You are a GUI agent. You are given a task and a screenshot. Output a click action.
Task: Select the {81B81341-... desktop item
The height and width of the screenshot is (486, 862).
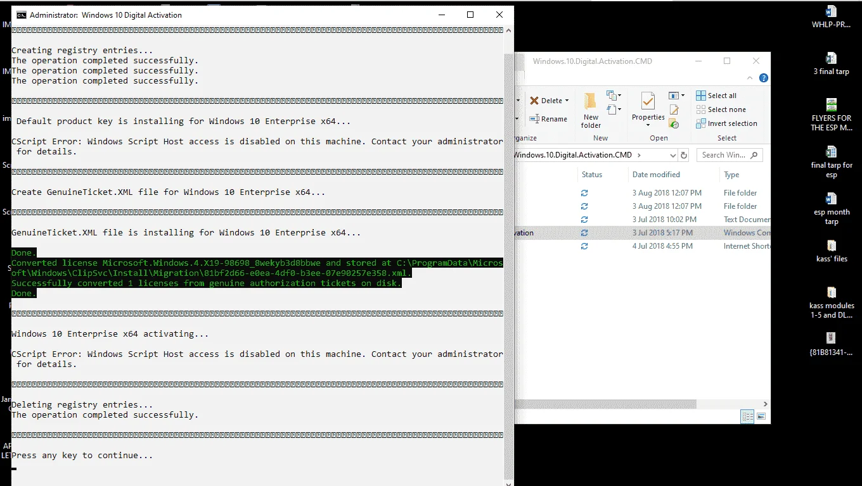tap(832, 345)
